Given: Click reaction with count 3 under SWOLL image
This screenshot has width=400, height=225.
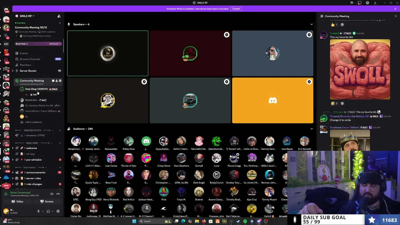Looking at the screenshot, I should 334,103.
